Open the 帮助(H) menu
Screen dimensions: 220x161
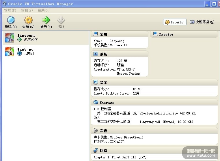coord(44,10)
